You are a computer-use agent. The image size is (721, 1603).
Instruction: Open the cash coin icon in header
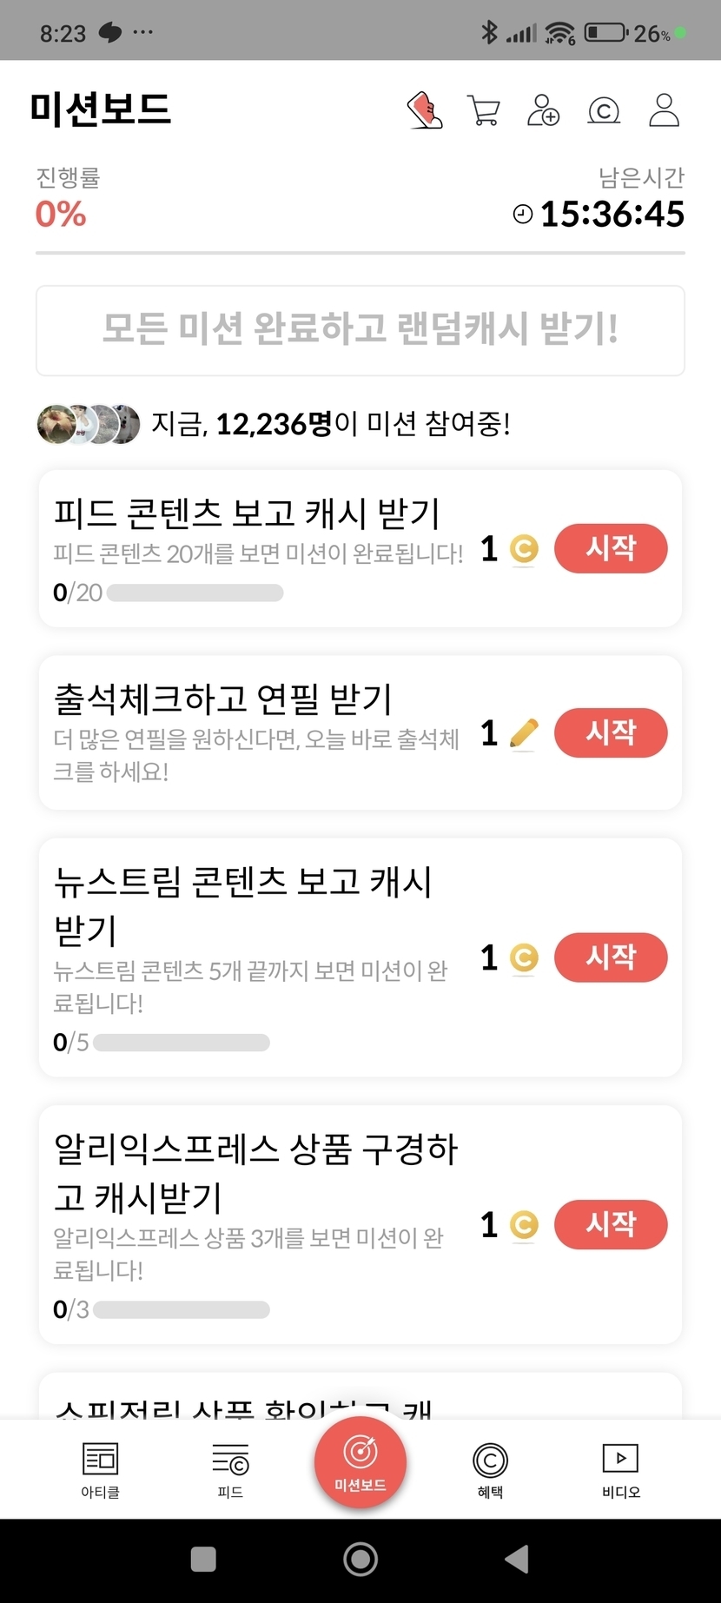pyautogui.click(x=604, y=110)
